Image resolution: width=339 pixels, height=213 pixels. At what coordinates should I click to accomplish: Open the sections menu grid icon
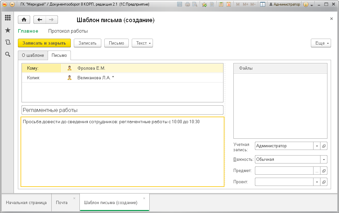coord(8,18)
